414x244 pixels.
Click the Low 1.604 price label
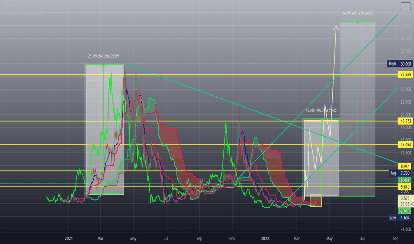[400, 218]
